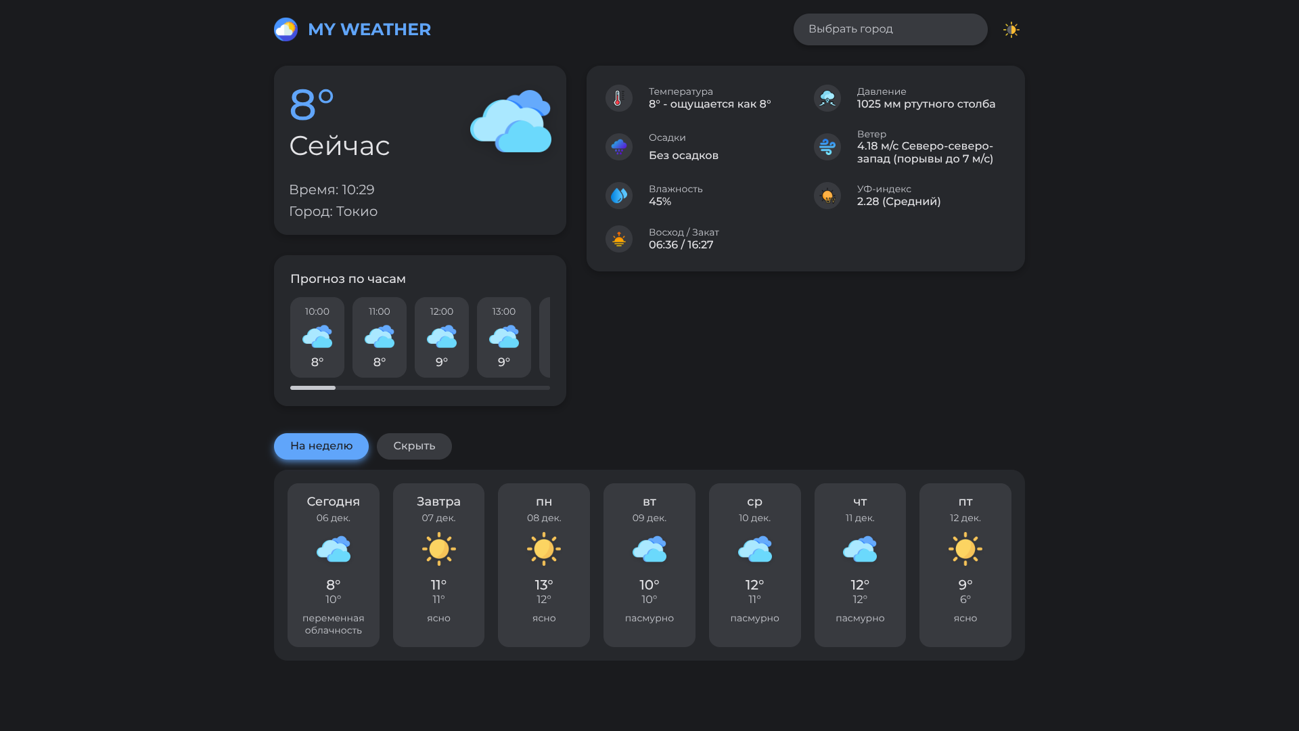This screenshot has height=731, width=1299.
Task: Click the 10 дек. date label
Action: [755, 518]
